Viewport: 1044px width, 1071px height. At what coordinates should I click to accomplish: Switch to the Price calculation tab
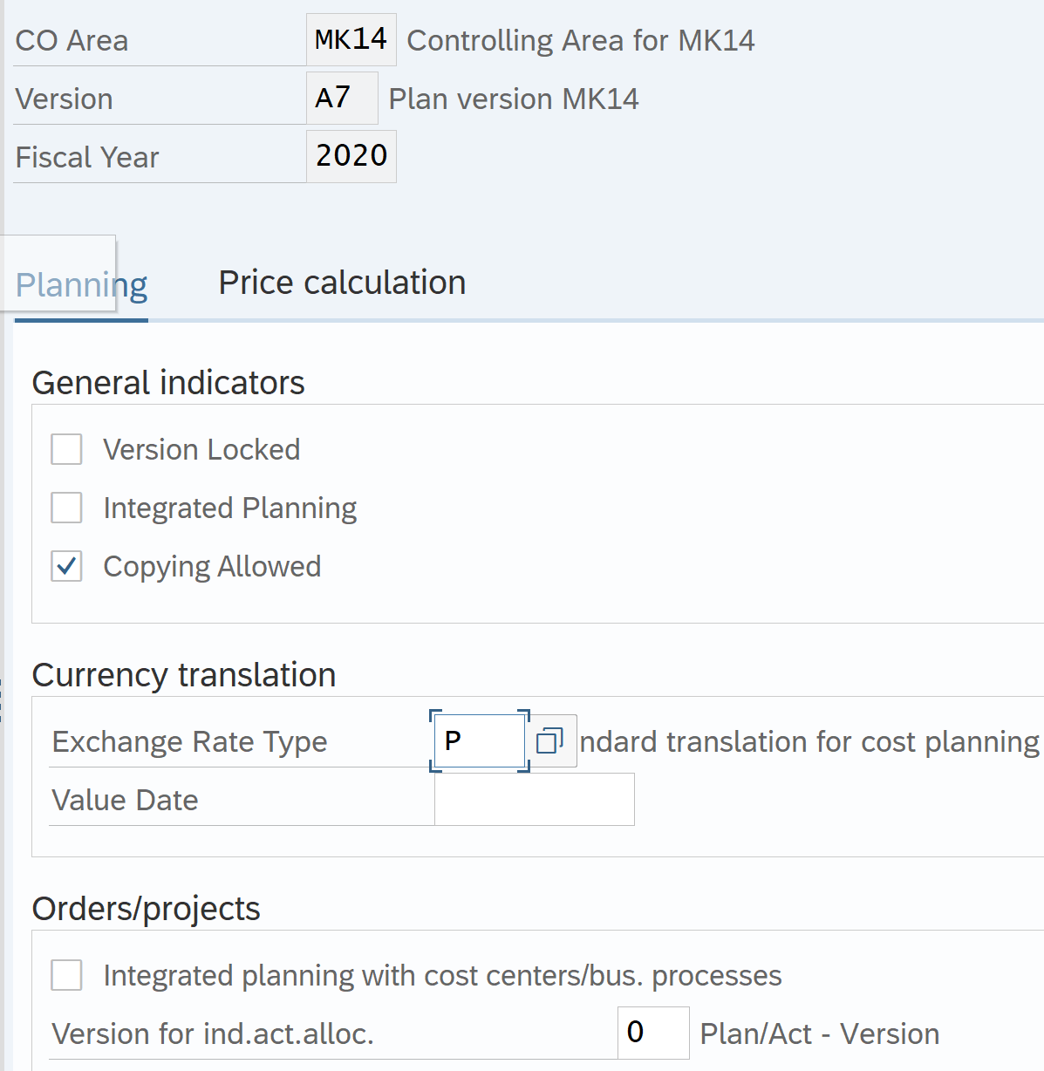click(342, 283)
